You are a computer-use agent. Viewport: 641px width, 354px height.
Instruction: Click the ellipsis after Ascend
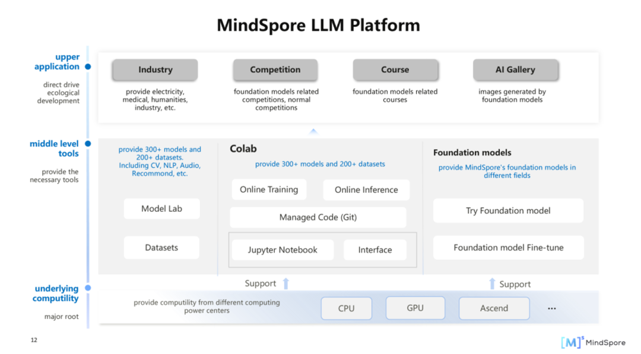point(552,308)
